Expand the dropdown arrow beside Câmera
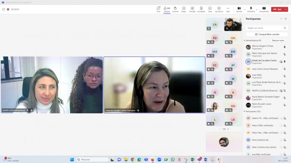The image size is (291, 163). pos(245,9)
